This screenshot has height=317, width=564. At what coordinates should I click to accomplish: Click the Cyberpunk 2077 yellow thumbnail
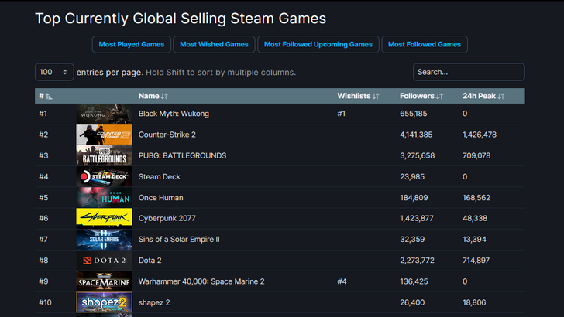pos(104,218)
